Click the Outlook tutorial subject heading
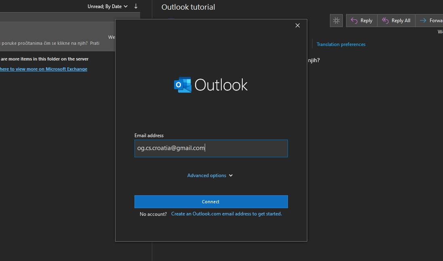The height and width of the screenshot is (261, 443). point(188,7)
